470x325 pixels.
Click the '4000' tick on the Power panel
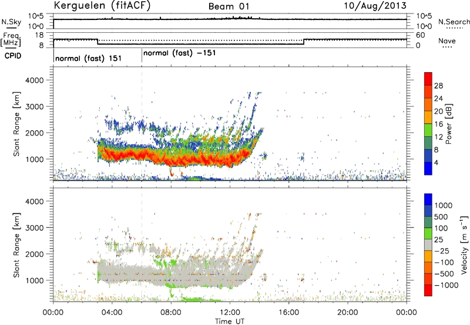click(35, 80)
